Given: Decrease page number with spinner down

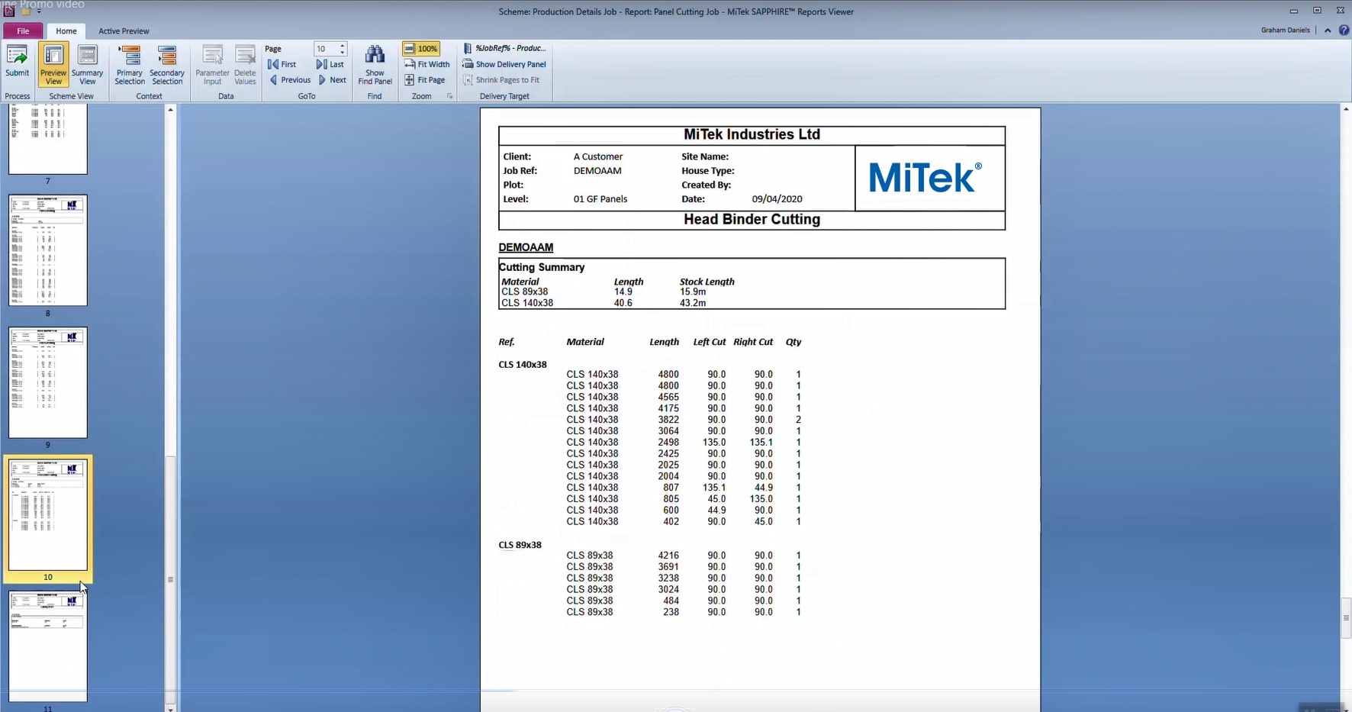Looking at the screenshot, I should [343, 52].
